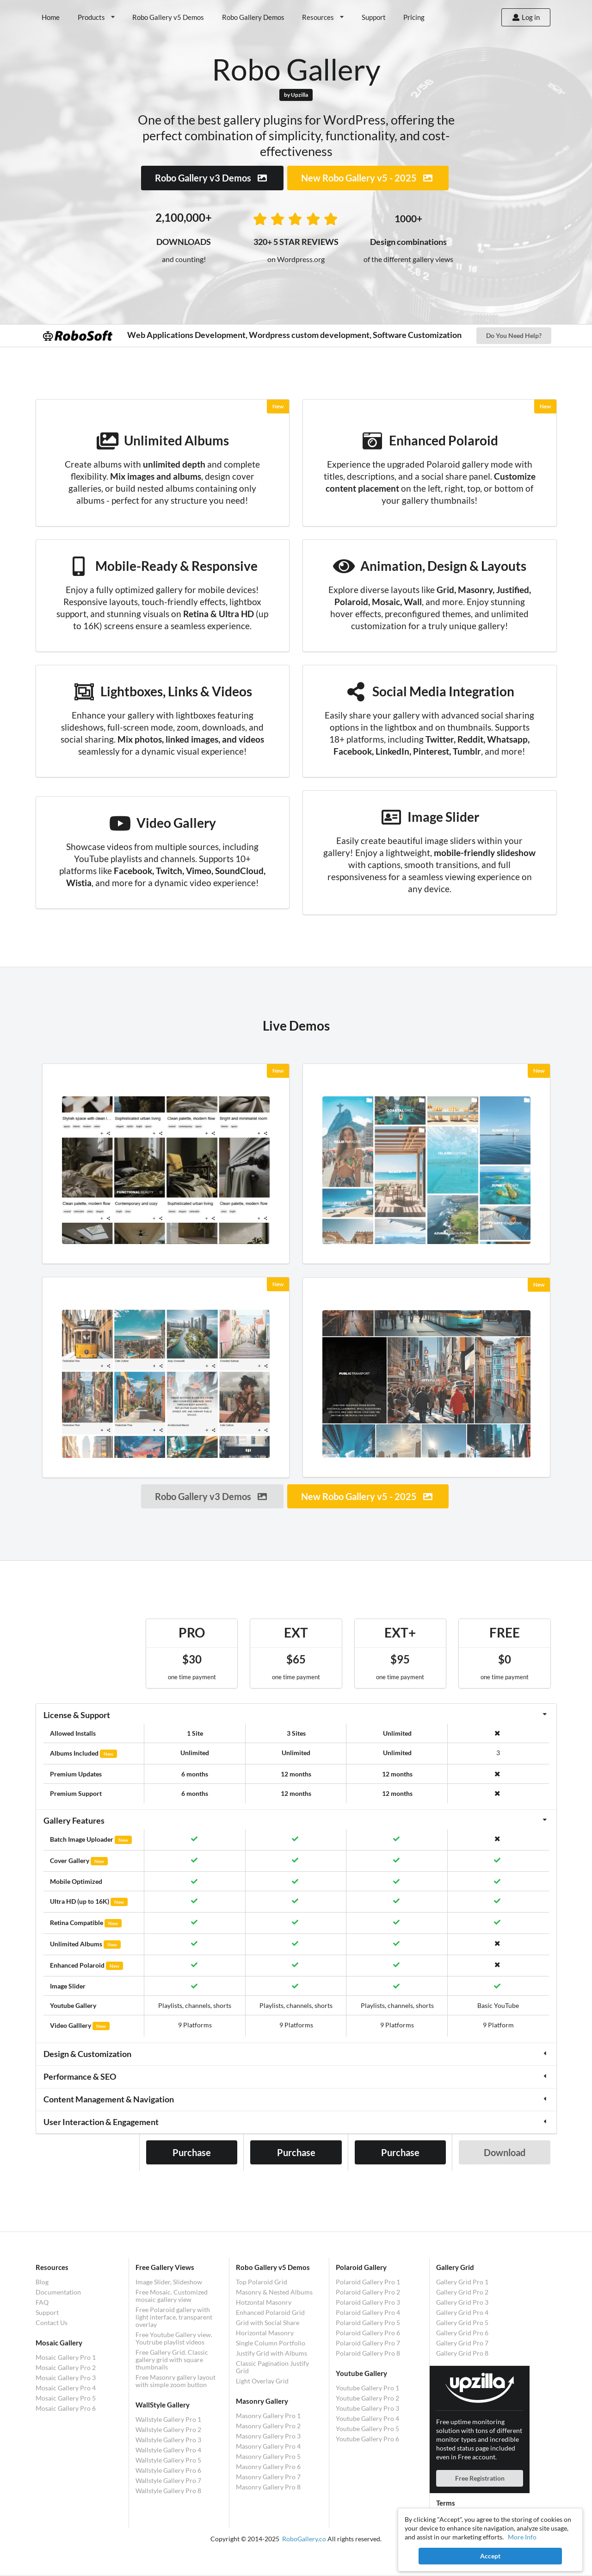Click the New badge on Unlimited Albums card
Image resolution: width=592 pixels, height=2576 pixels.
277,406
